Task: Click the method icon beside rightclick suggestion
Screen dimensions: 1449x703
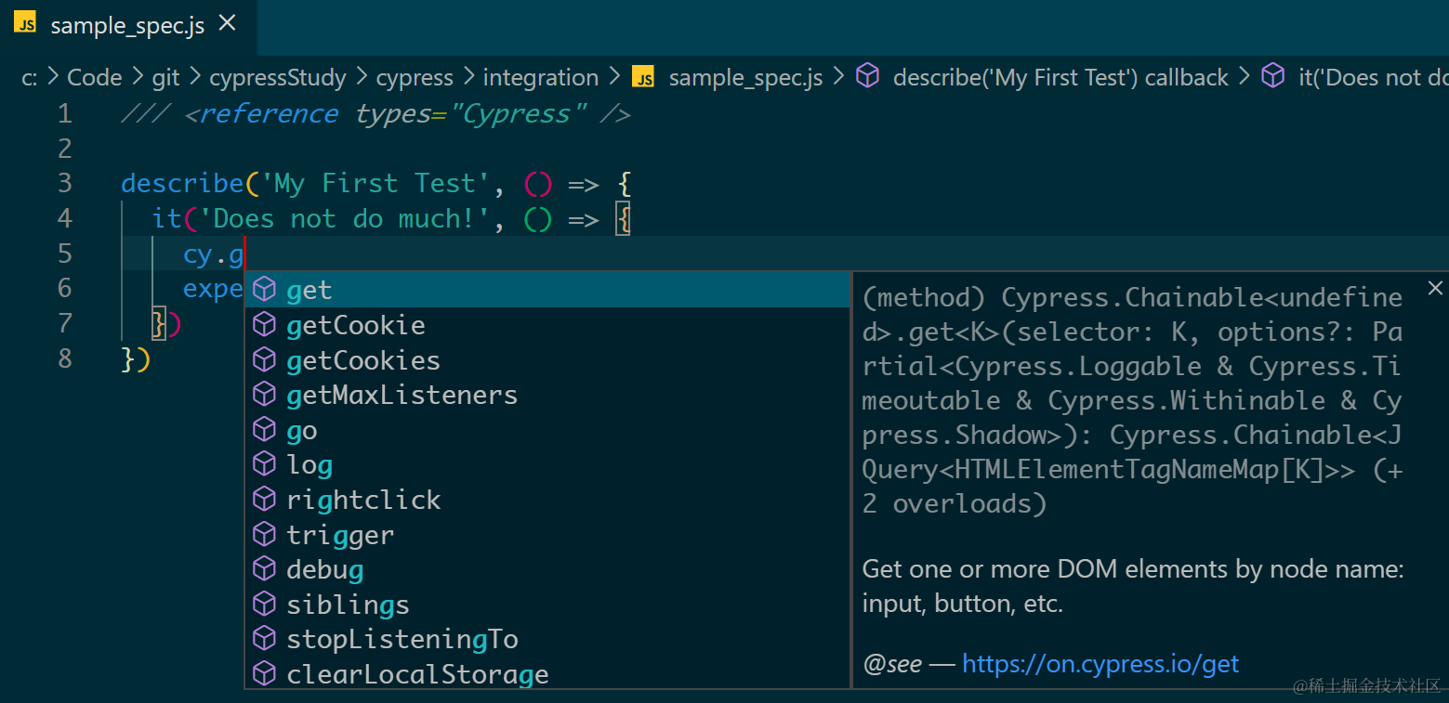Action: click(265, 500)
